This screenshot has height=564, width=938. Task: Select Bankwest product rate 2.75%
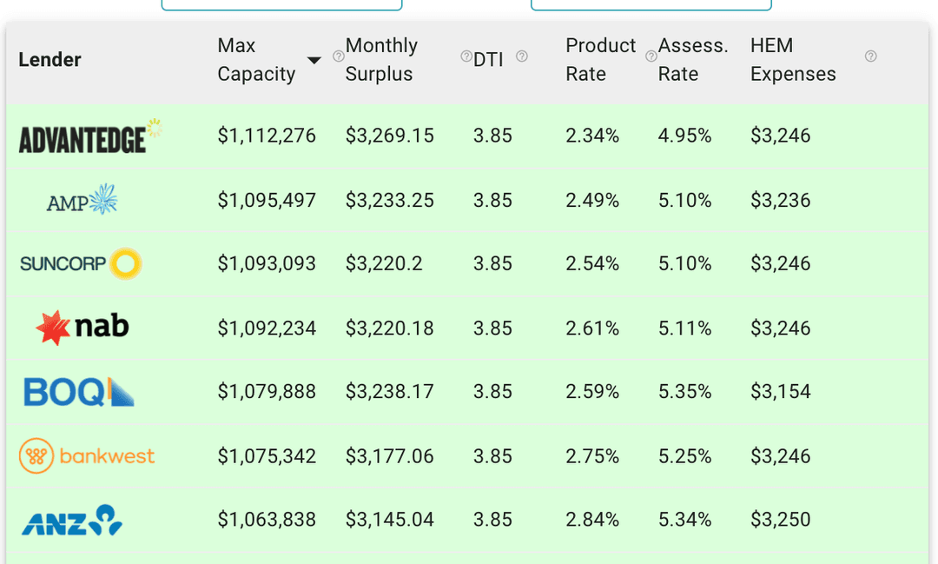592,456
